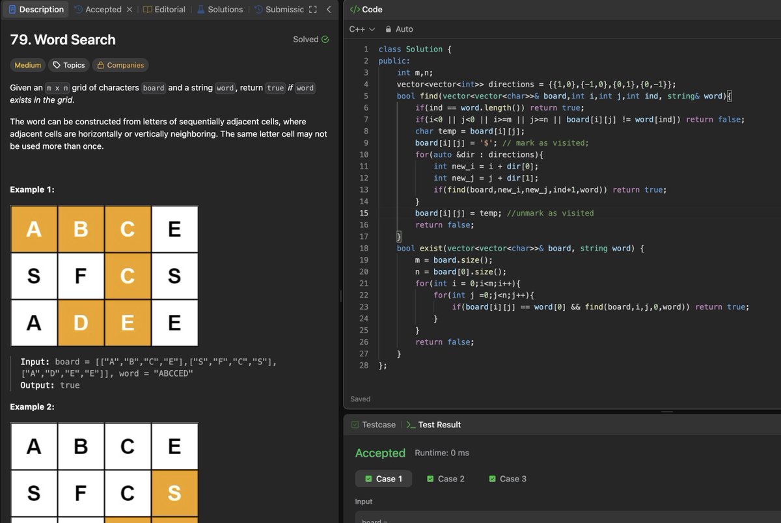Expand the panel splitter between Code and Testcase
This screenshot has width=781, height=523.
click(666, 410)
